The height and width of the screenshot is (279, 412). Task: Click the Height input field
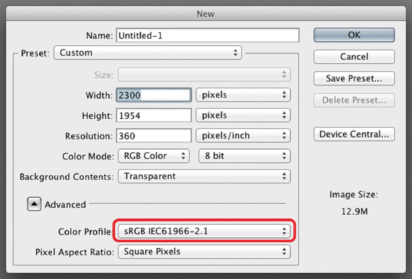click(154, 116)
